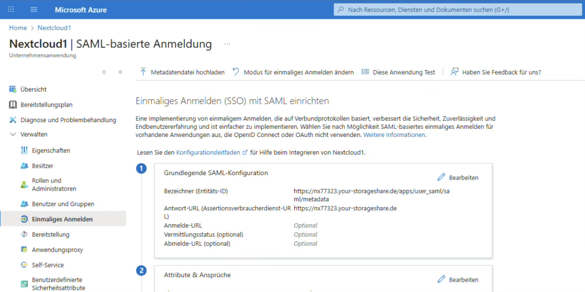
Task: Open the hamburger portal menu
Action: [x=34, y=10]
